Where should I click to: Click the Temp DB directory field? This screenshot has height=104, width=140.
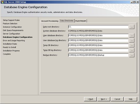98,45
